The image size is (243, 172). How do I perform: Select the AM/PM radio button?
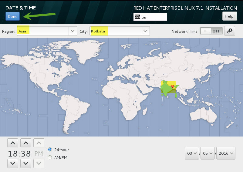coord(50,157)
